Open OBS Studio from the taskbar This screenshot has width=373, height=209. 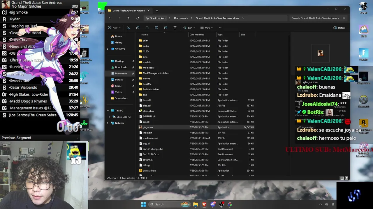221,204
